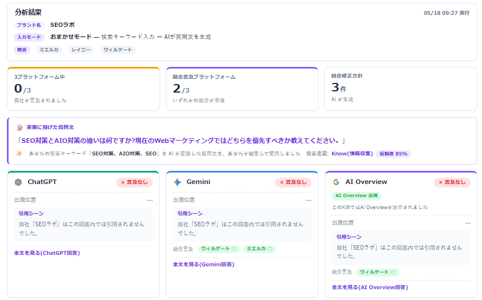482x300 pixels.
Task: Click 出現位置 row in Gemini card
Action: [242, 200]
